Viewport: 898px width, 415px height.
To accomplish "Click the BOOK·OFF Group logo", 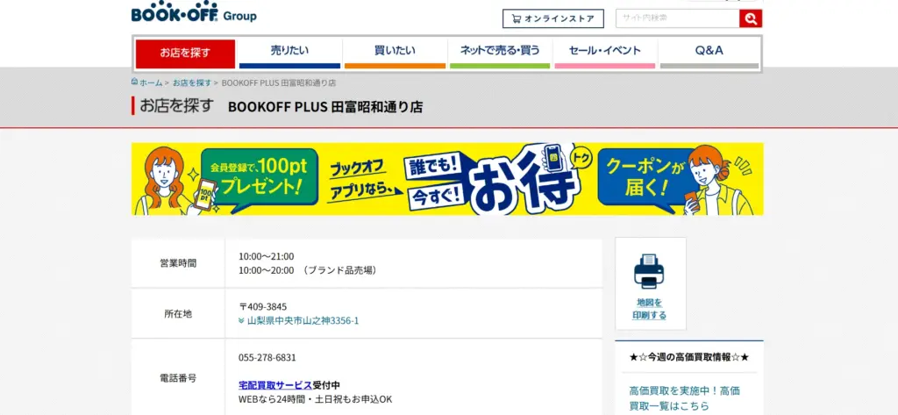I will pos(194,14).
